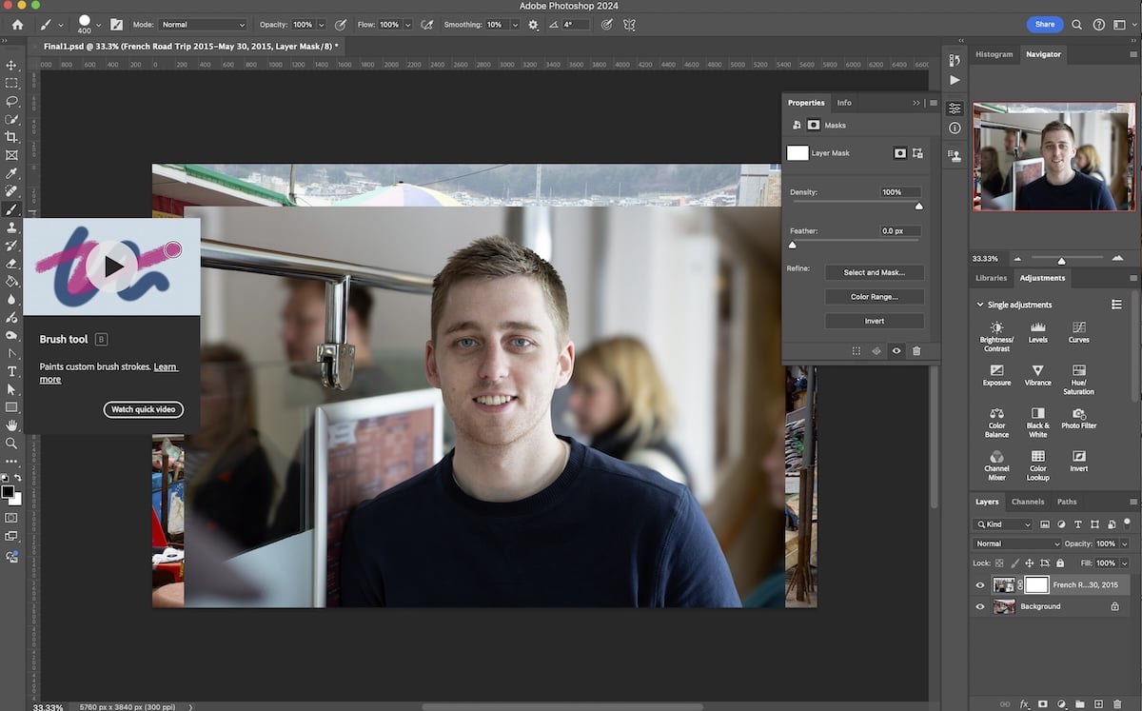The width and height of the screenshot is (1142, 711).
Task: Select the Eyedropper tool
Action: pyautogui.click(x=12, y=171)
